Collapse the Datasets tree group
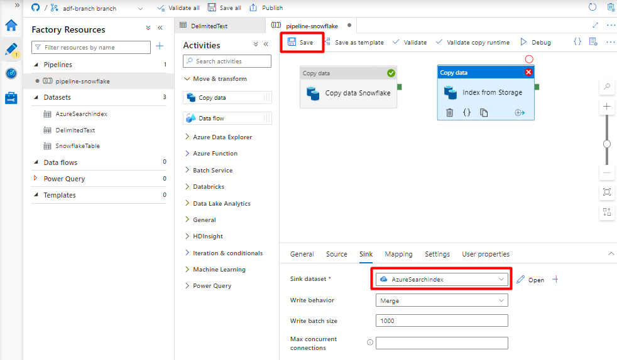This screenshot has height=360, width=617. [36, 97]
